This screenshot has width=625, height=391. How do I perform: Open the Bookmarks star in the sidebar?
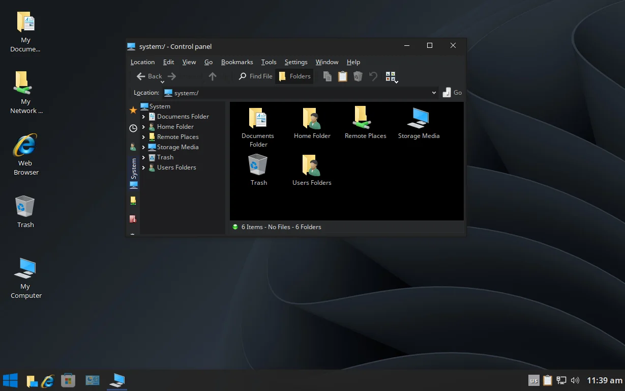(133, 109)
